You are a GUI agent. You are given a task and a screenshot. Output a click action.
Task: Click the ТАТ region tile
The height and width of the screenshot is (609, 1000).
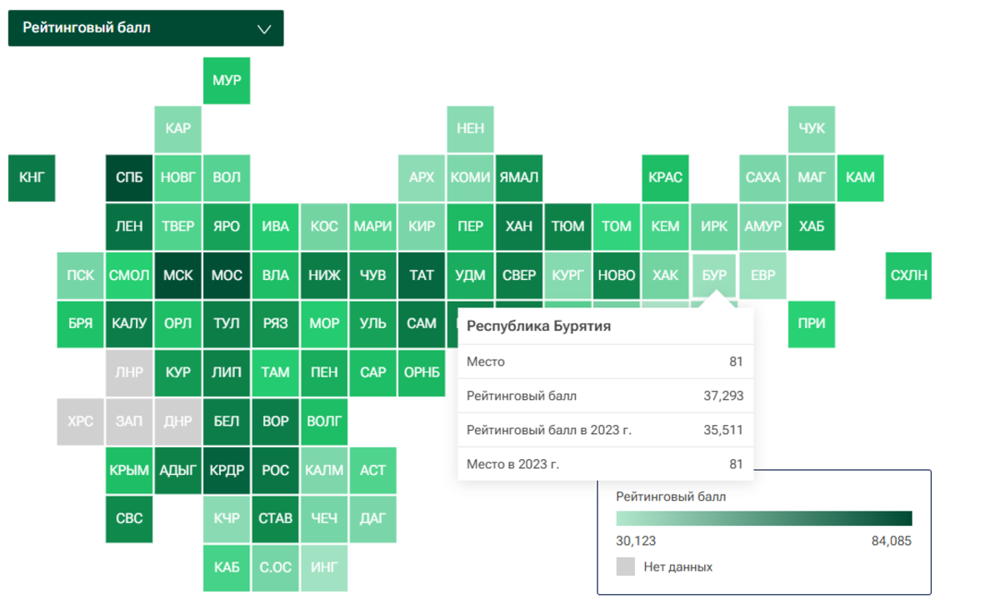point(422,275)
